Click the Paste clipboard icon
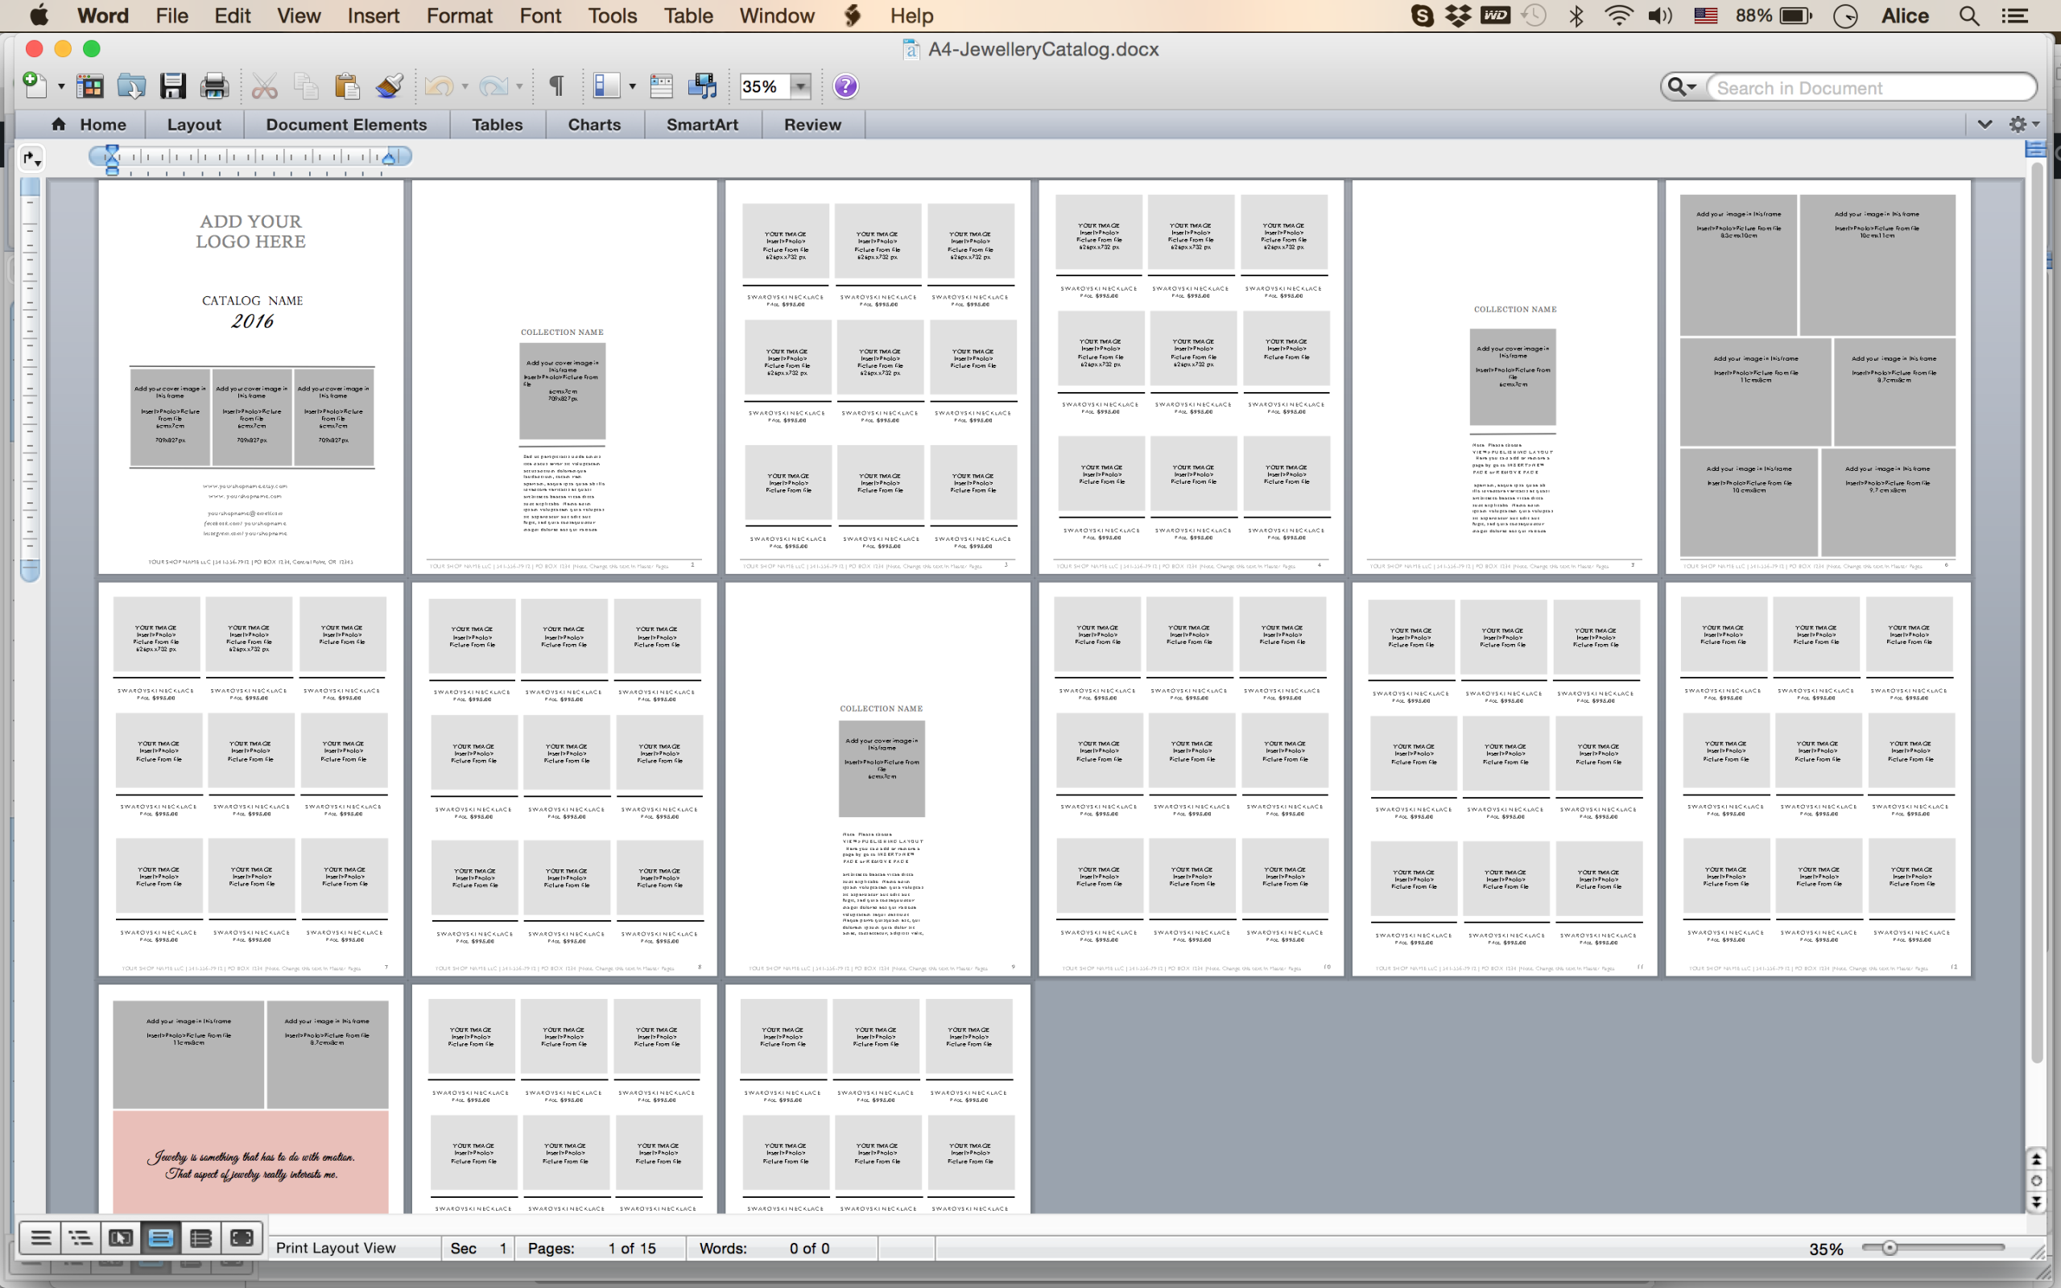This screenshot has width=2061, height=1288. point(347,86)
